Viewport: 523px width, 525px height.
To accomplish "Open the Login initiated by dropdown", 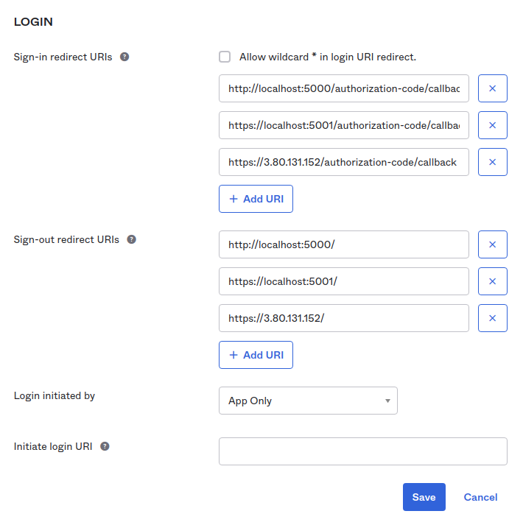I will 308,401.
